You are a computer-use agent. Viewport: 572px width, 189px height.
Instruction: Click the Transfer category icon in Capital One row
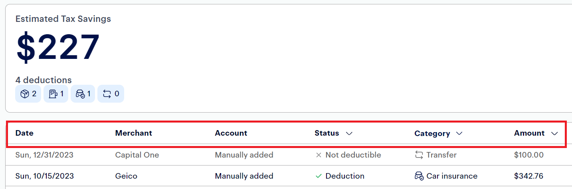click(x=419, y=155)
